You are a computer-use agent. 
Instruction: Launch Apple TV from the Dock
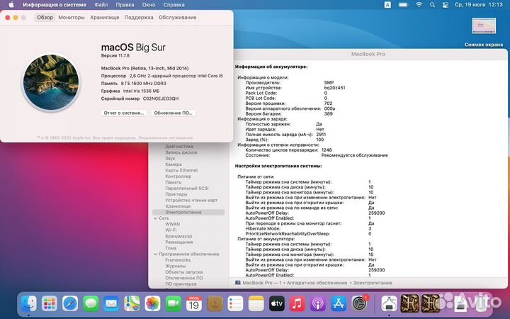(x=277, y=303)
